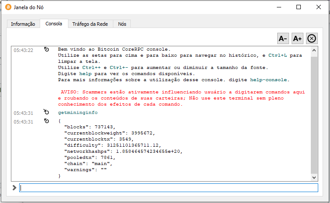
Task: Minimize the Janela do Nó window
Action: [x=279, y=7]
